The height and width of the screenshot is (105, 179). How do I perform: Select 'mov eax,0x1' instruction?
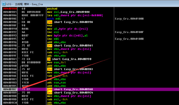56,63
